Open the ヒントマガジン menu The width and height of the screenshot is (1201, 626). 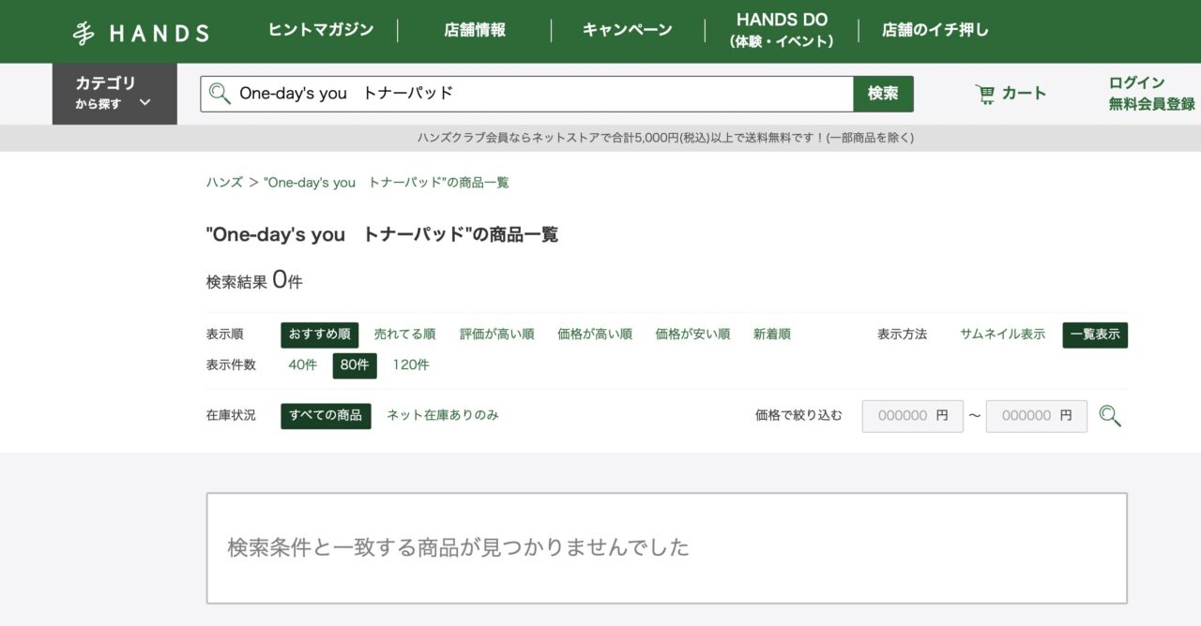pyautogui.click(x=321, y=30)
